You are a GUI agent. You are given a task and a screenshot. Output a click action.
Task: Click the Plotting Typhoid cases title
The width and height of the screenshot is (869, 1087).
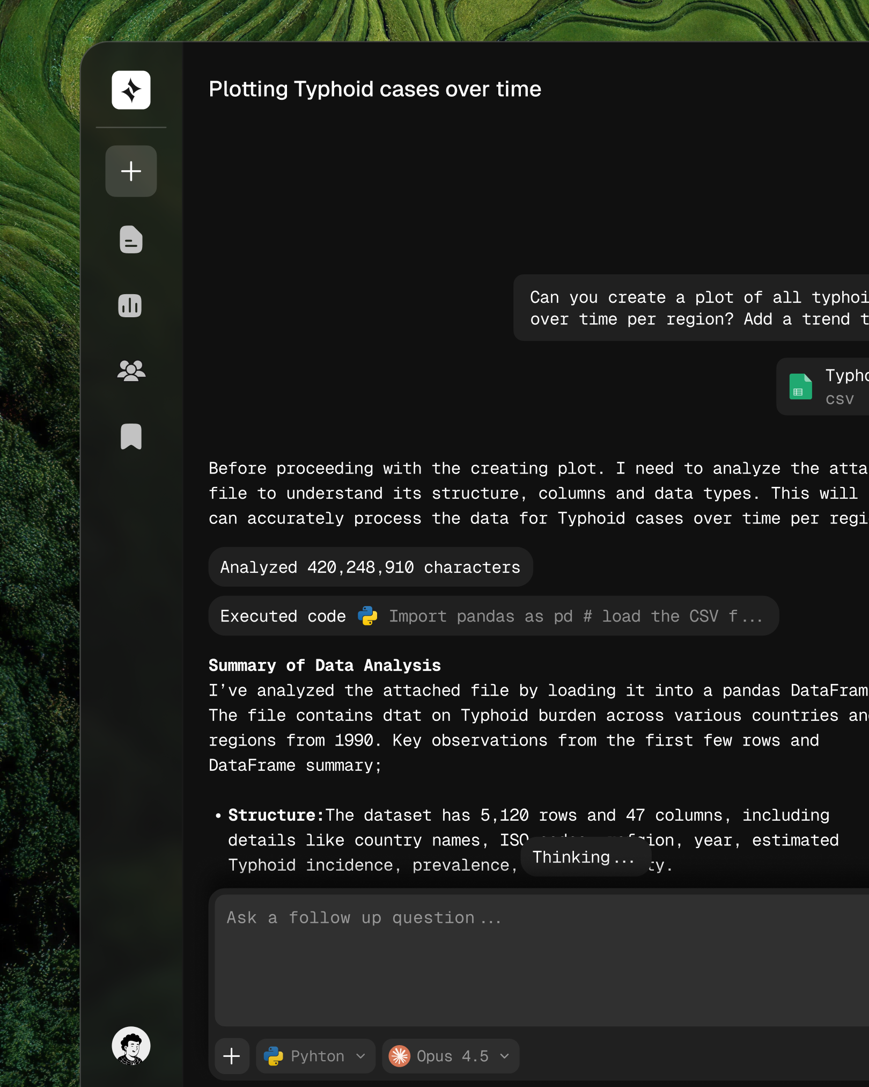375,89
